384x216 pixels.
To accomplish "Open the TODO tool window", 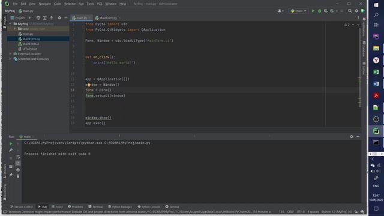I will (x=57, y=207).
